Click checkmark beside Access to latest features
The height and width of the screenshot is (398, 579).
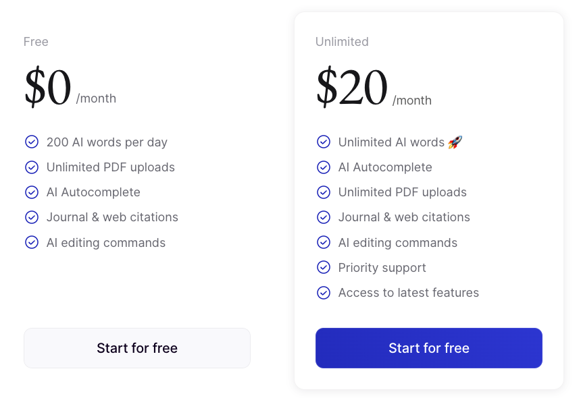coord(324,293)
